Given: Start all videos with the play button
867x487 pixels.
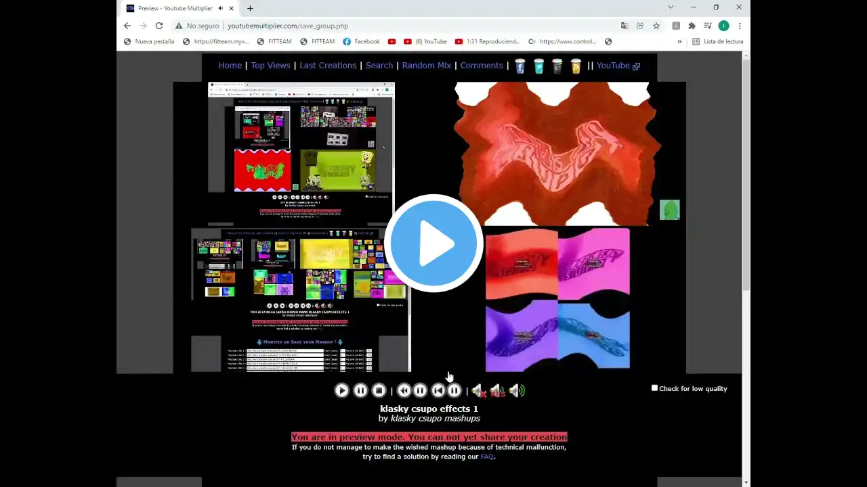Looking at the screenshot, I should tap(342, 390).
